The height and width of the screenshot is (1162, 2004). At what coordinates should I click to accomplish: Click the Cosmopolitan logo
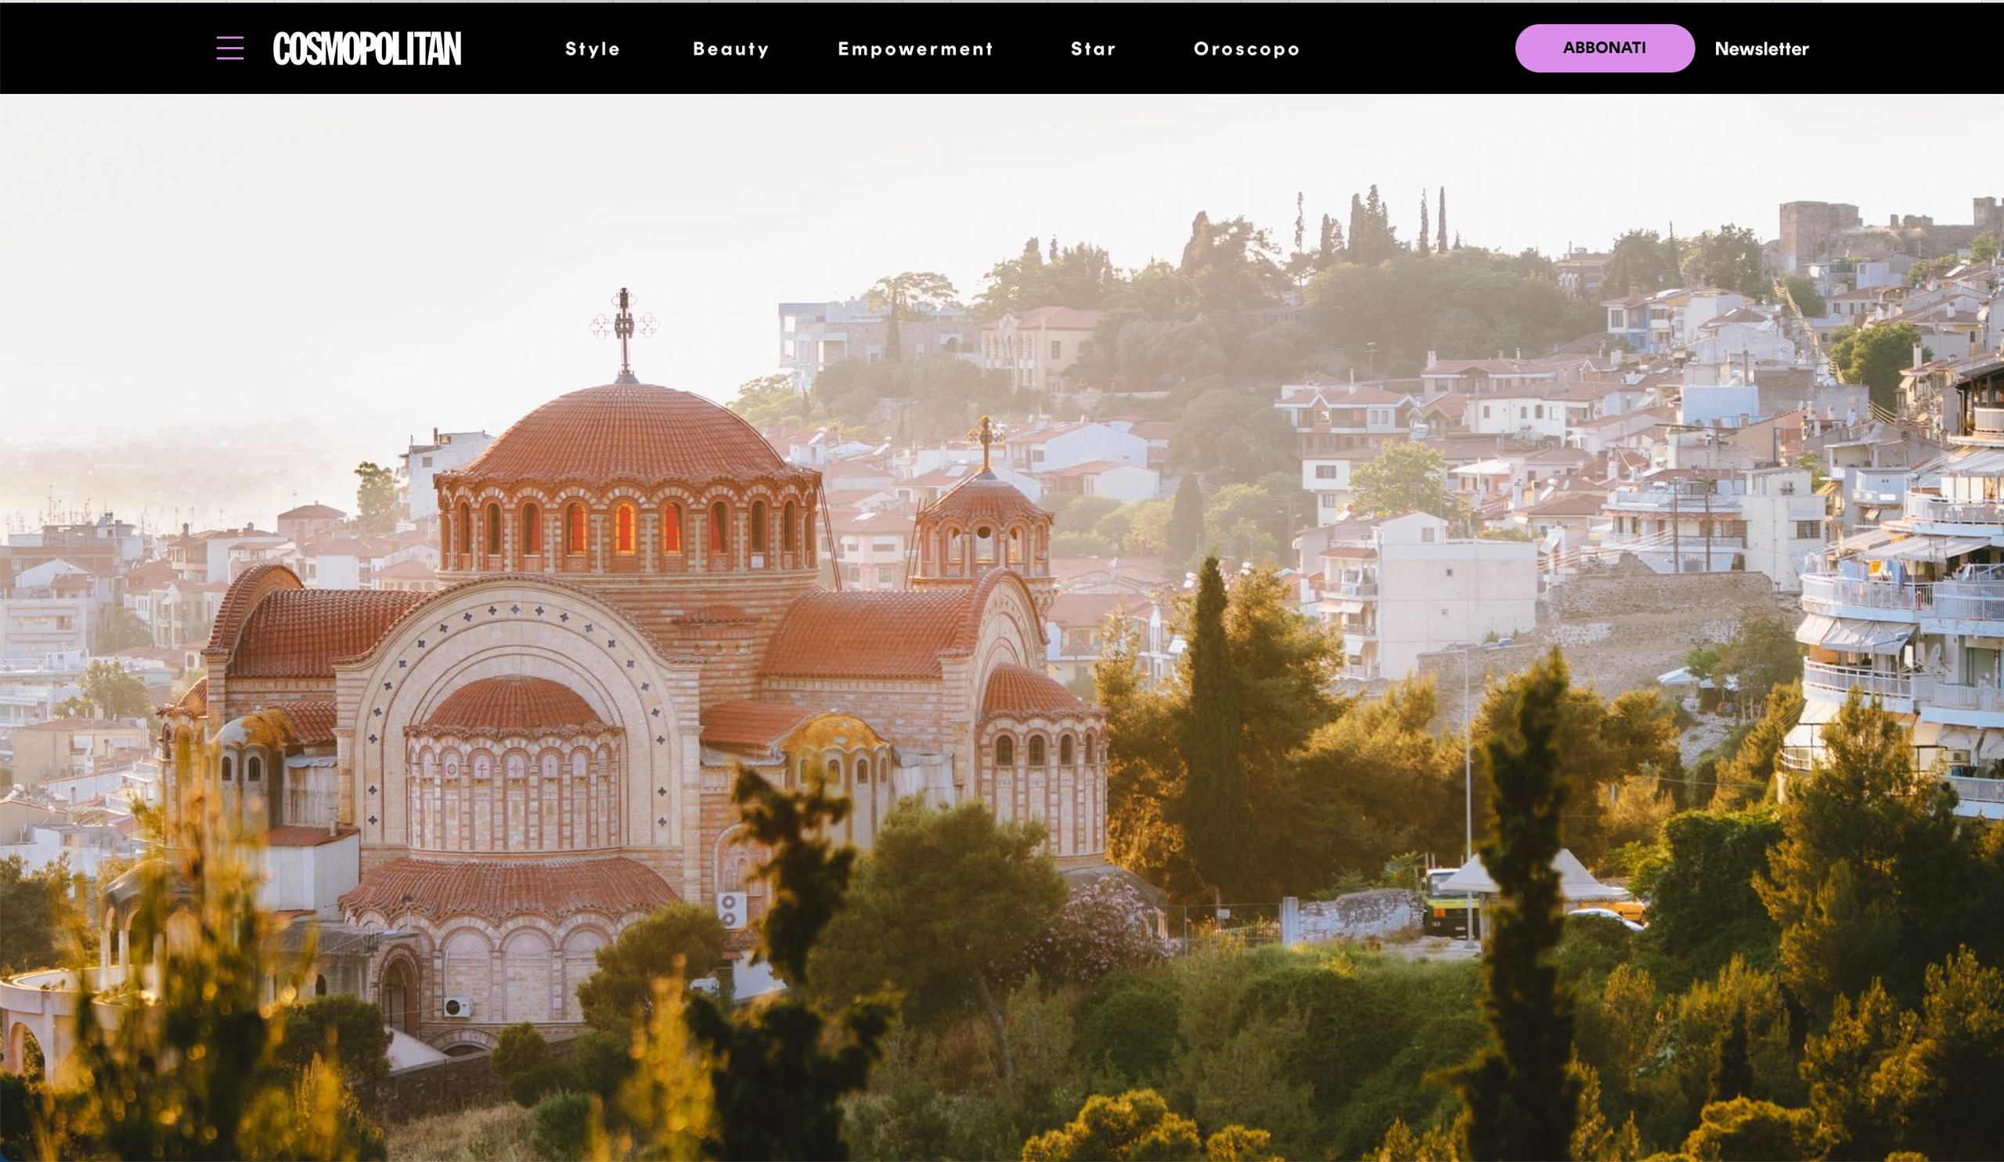366,49
